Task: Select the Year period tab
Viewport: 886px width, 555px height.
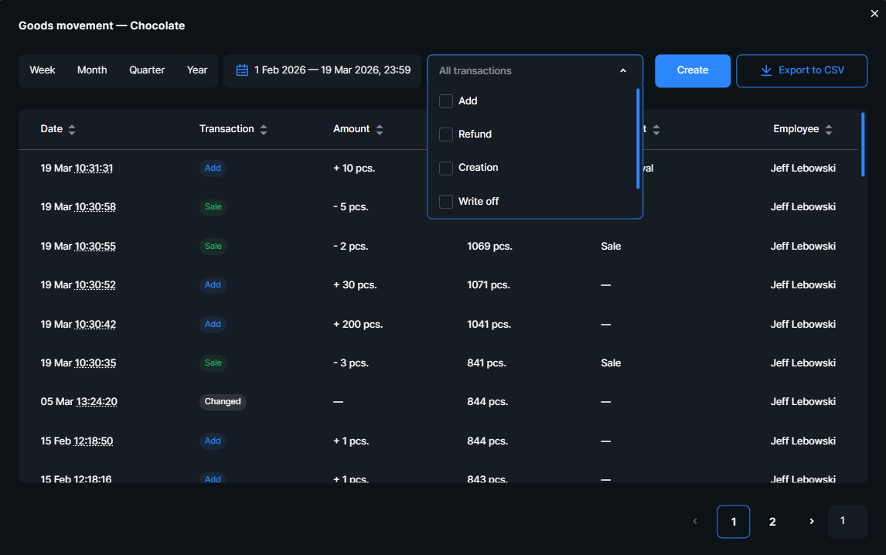Action: pos(197,70)
